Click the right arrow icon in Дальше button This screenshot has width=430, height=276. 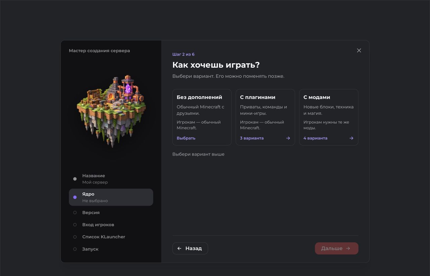coord(348,248)
